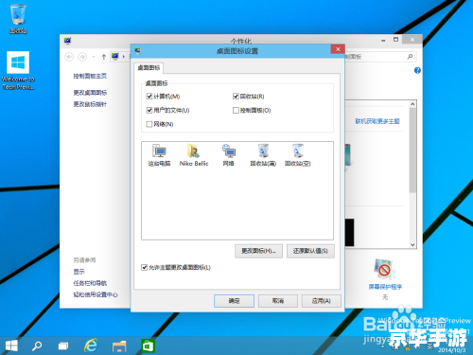
Task: Select the Recycle Bin (empty) icon
Action: coord(298,154)
